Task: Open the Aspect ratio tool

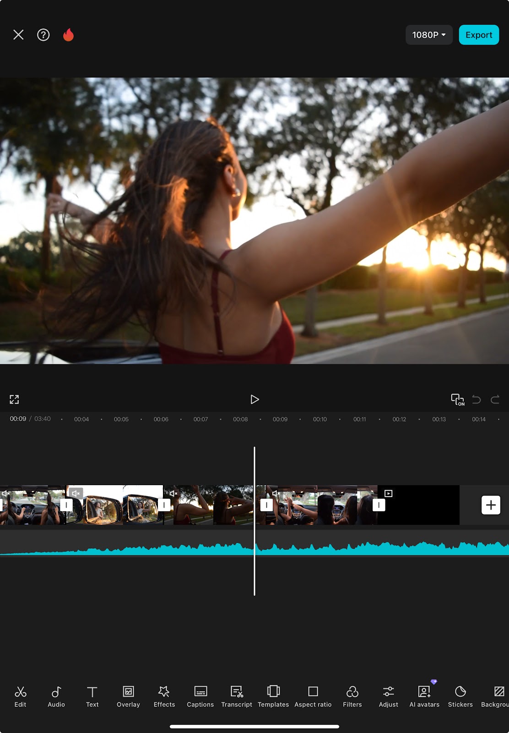Action: pos(313,696)
